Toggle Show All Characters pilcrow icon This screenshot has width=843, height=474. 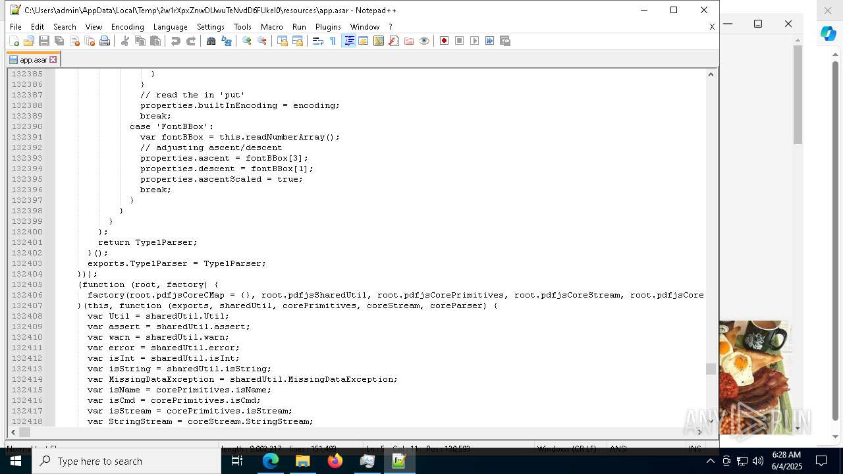pyautogui.click(x=333, y=41)
